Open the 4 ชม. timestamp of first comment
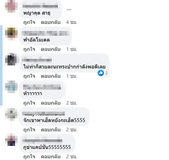The image size is (169, 160). (x=72, y=22)
